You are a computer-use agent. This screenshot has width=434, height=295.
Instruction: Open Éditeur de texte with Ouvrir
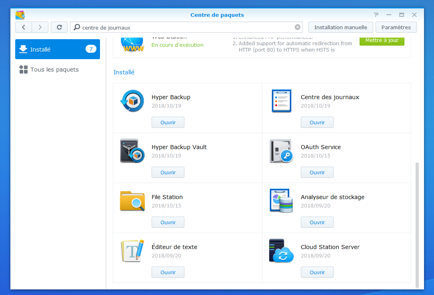pyautogui.click(x=168, y=272)
